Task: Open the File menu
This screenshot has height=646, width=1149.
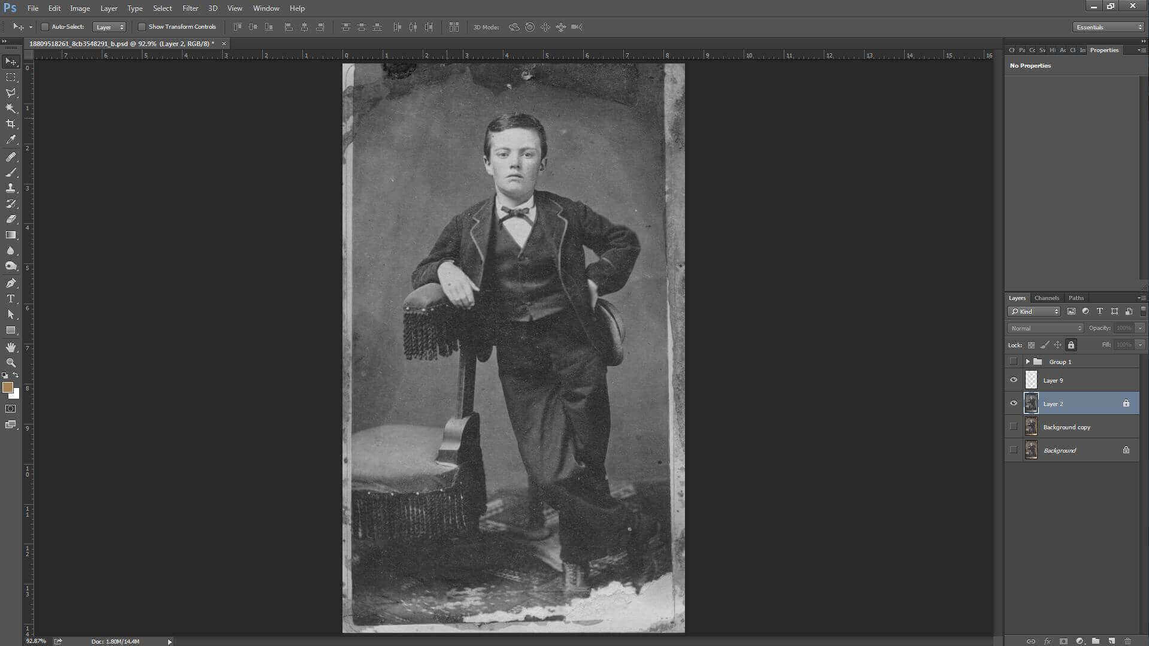Action: pyautogui.click(x=33, y=8)
